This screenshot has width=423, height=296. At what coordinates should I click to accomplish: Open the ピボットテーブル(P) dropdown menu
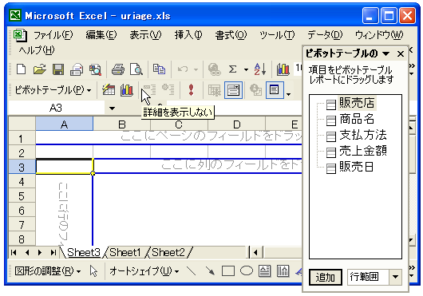pyautogui.click(x=53, y=90)
